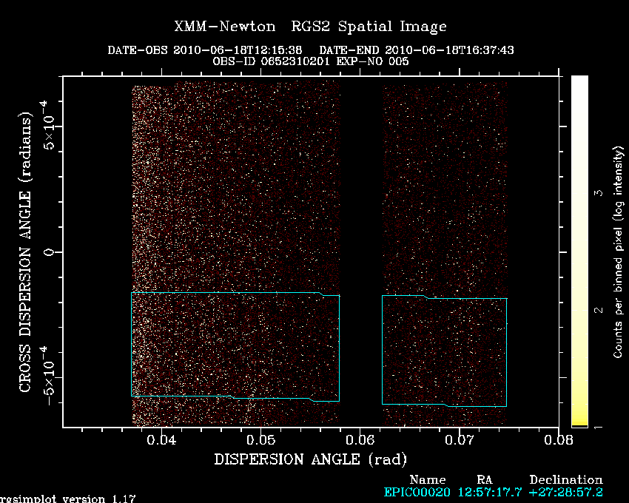Click the 0.06 x-axis tick label
Viewport: 629px width, 503px height.
tap(360, 440)
